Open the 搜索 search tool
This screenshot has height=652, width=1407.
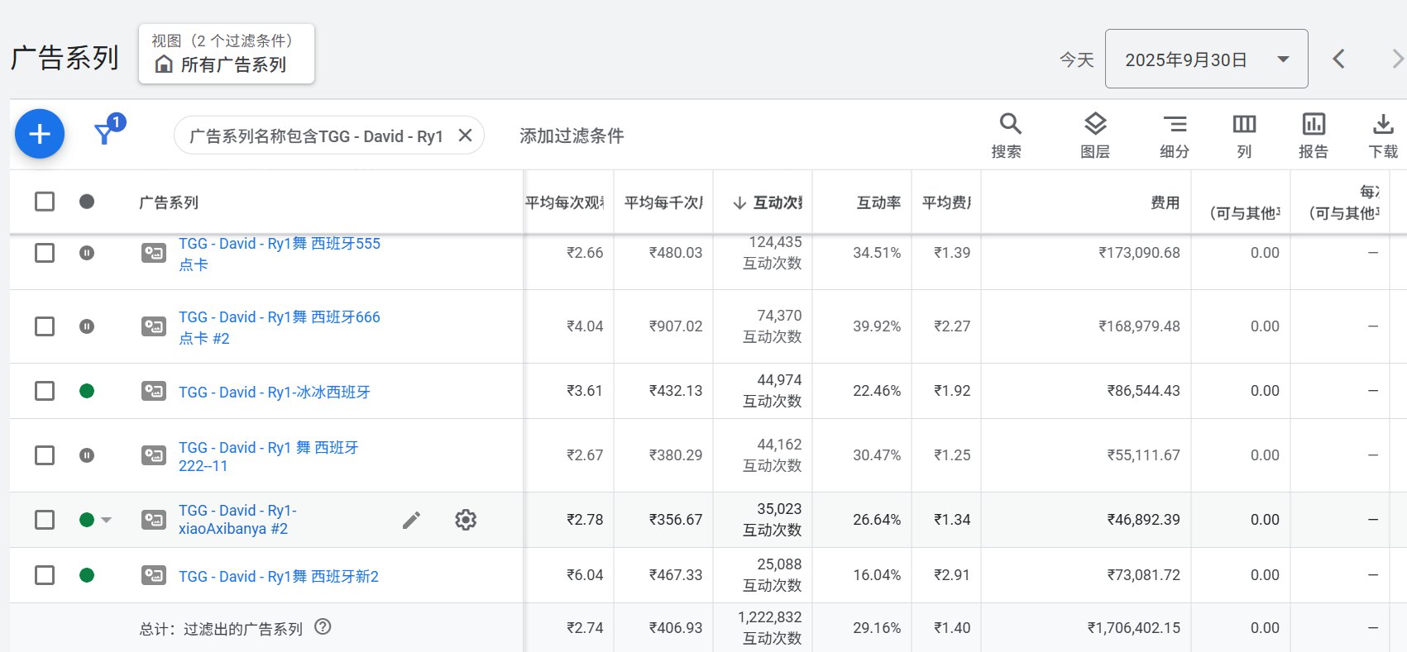(x=1007, y=136)
